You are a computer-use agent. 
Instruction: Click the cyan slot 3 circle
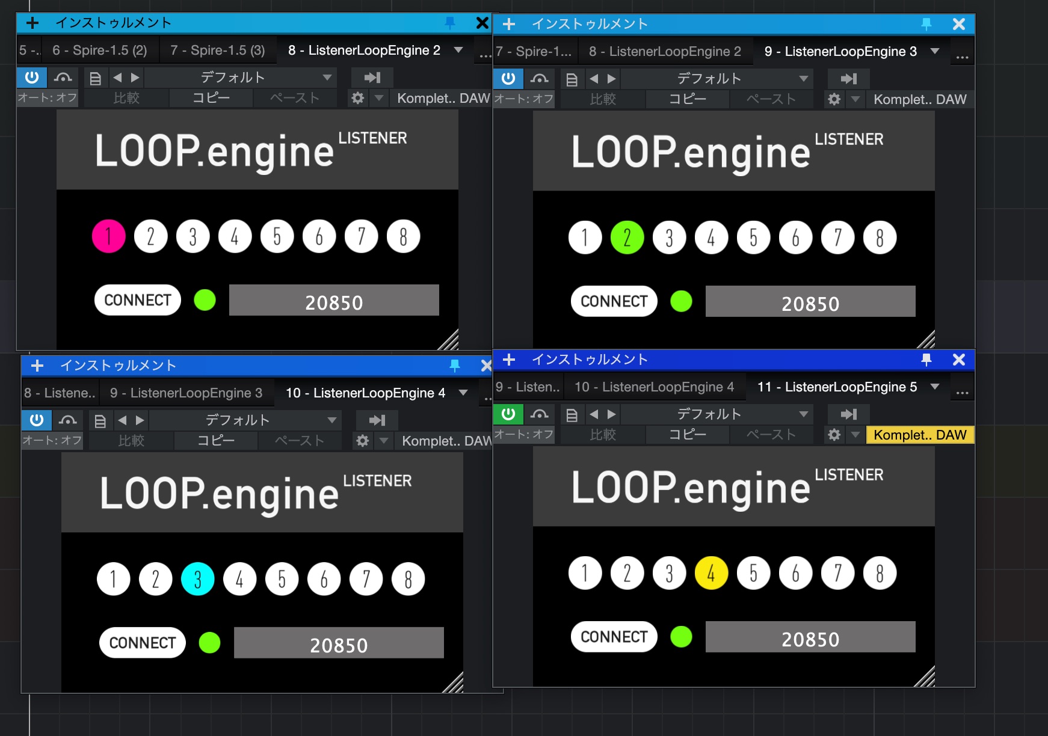pyautogui.click(x=197, y=579)
